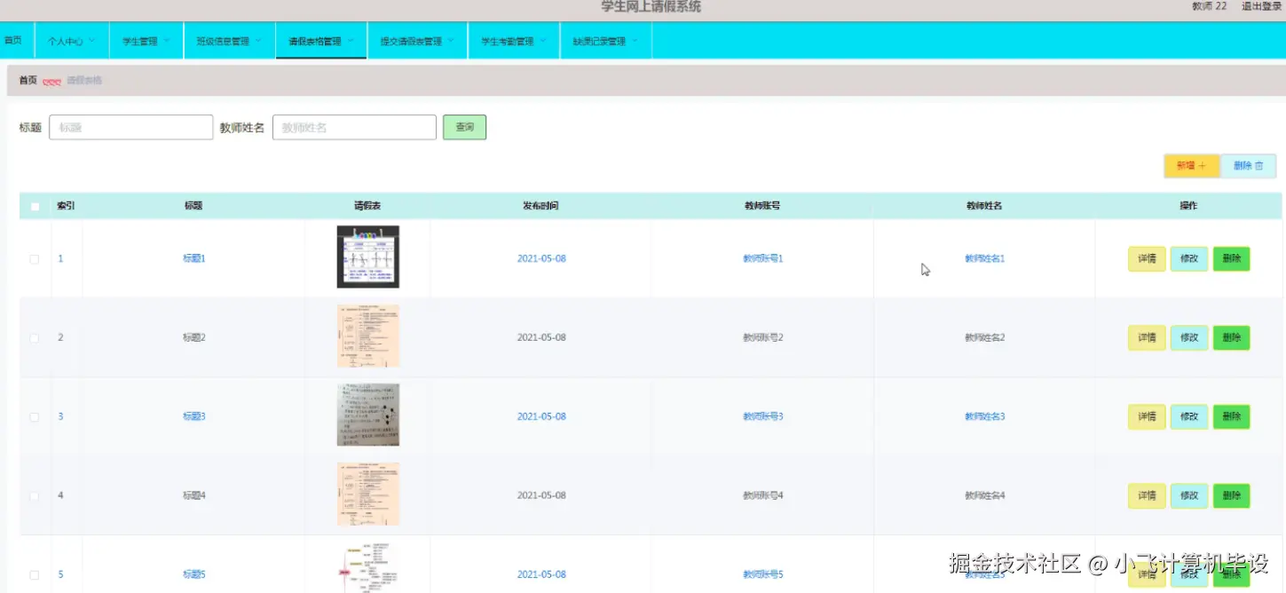Check the checkbox for row 标题3

point(35,417)
